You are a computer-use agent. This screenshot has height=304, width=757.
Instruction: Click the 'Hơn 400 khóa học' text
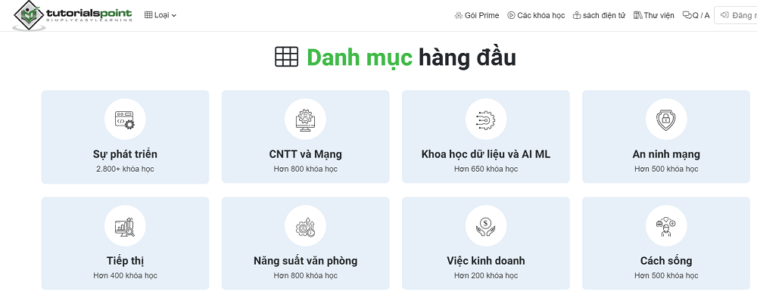[125, 275]
